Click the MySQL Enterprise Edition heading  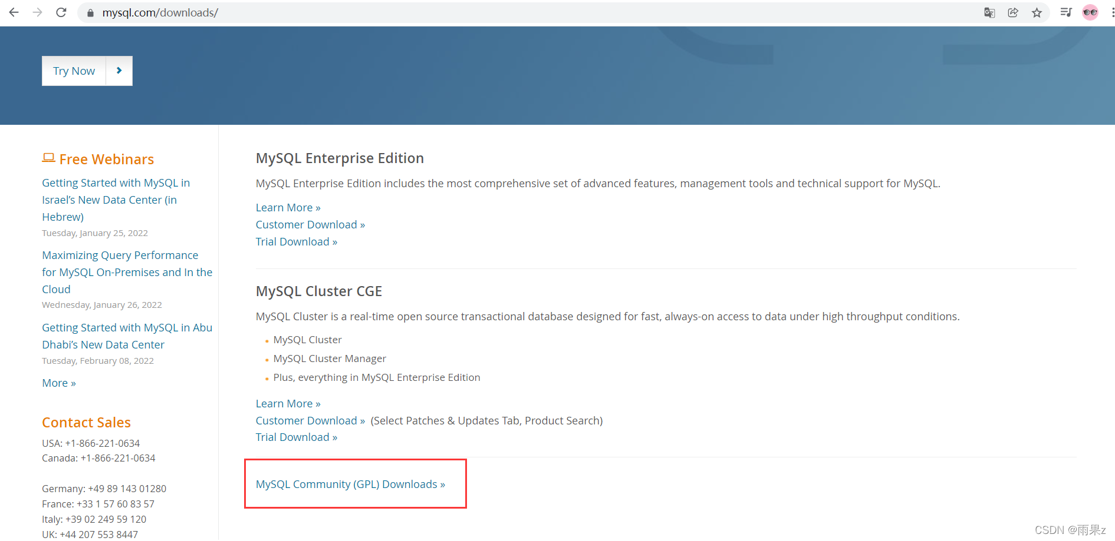tap(340, 158)
